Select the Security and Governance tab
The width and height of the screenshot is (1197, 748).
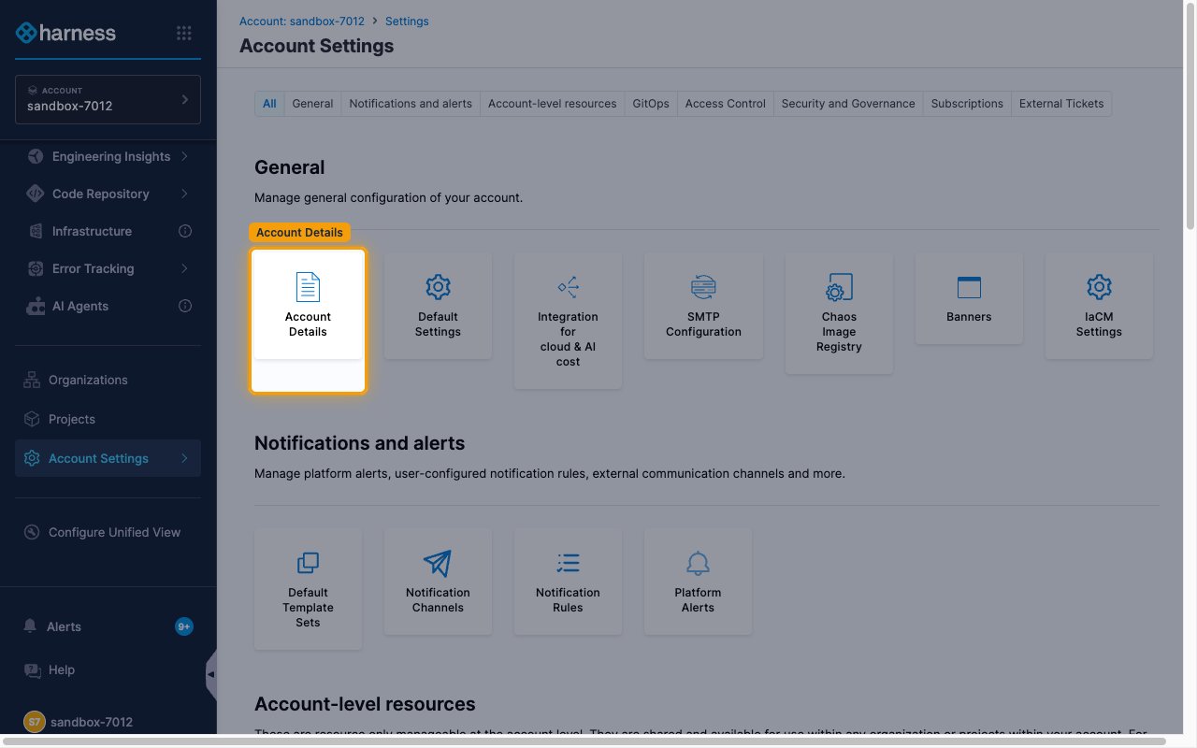click(848, 104)
